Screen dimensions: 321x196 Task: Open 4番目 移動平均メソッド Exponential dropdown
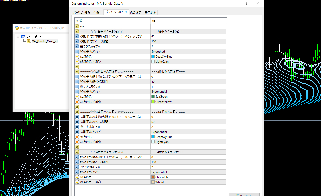pyautogui.click(x=188, y=172)
